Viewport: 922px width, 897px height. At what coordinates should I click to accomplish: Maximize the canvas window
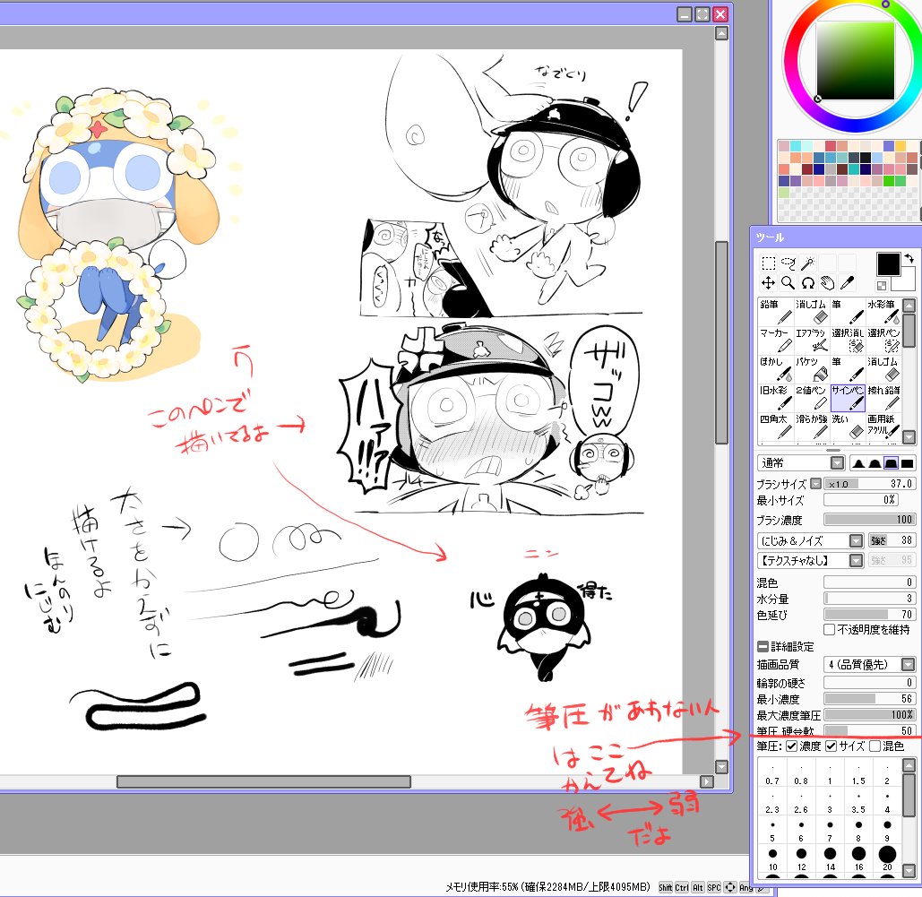pos(702,14)
